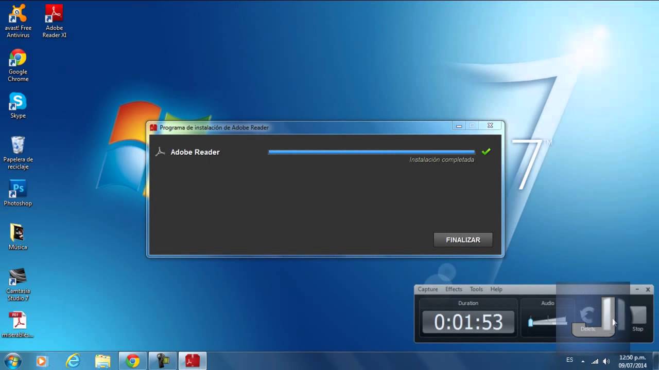
Task: Open the Effects menu in the recorder
Action: click(x=454, y=289)
